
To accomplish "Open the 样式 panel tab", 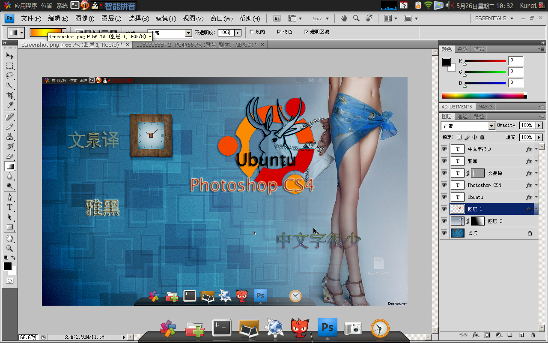I will [x=479, y=49].
